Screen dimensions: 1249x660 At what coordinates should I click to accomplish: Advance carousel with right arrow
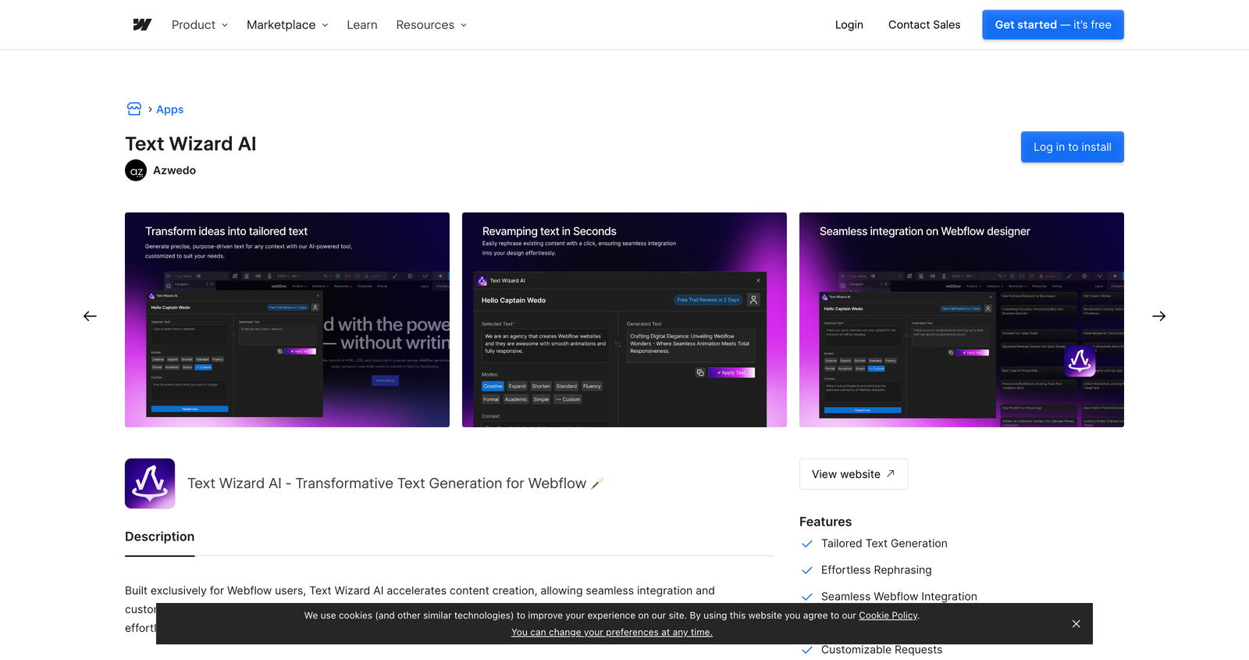point(1158,316)
